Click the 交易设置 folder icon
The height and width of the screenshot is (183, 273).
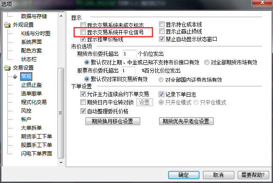[x=7, y=68]
